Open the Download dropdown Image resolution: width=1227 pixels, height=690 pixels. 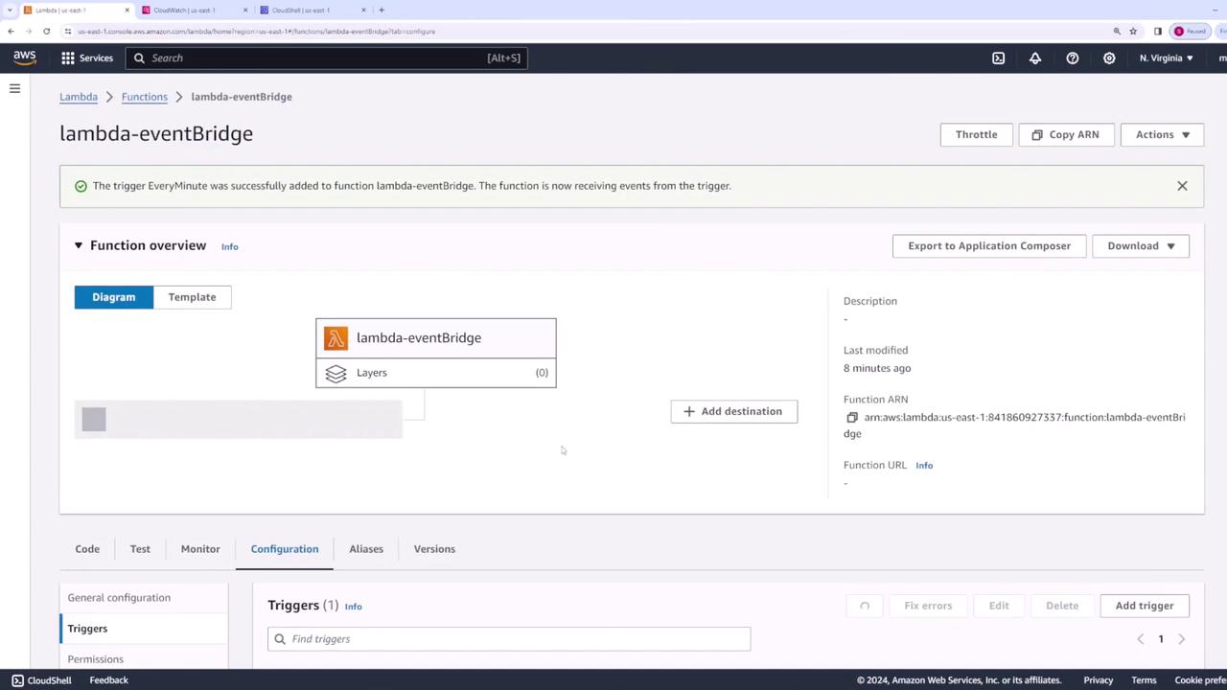click(1141, 246)
